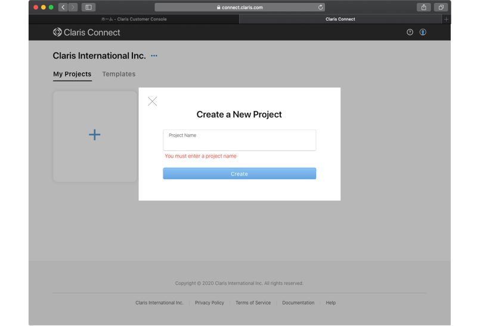This screenshot has height=326, width=477.
Task: Click the yellow minimize window button
Action: coord(43,7)
